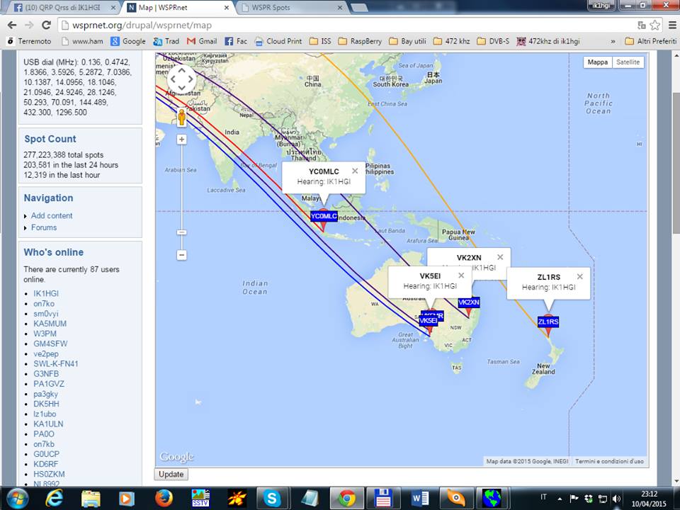This screenshot has width=680, height=510.
Task: Open Microsoft Word from taskbar
Action: pyautogui.click(x=419, y=498)
